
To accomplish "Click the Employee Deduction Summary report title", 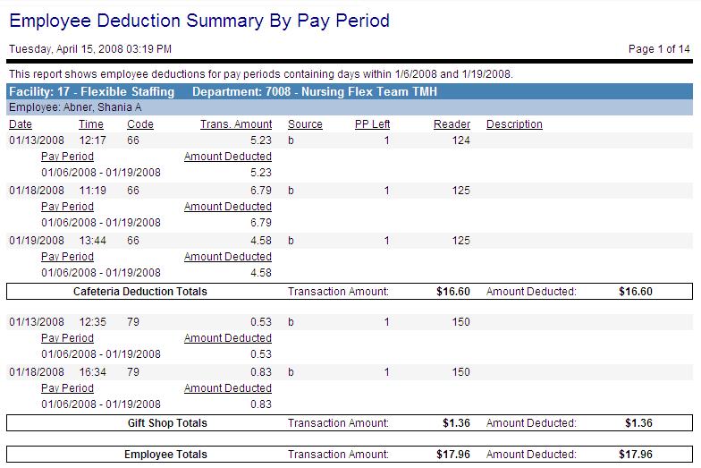I will tap(199, 21).
